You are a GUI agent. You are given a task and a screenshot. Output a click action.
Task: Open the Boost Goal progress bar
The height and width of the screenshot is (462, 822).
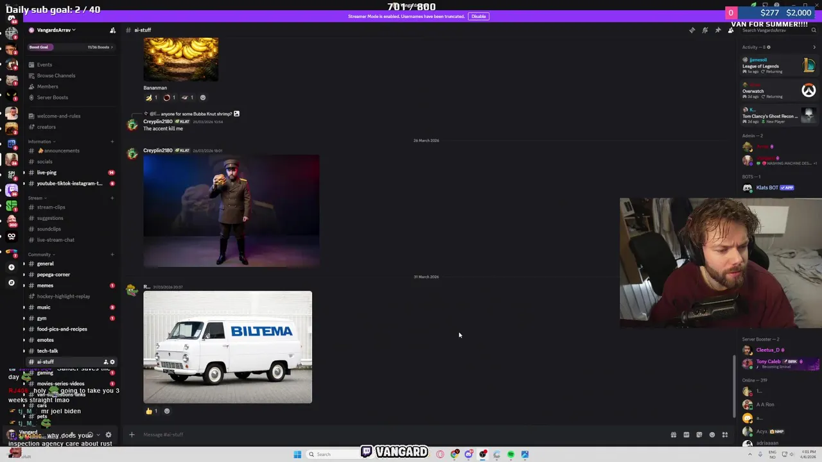tap(71, 47)
